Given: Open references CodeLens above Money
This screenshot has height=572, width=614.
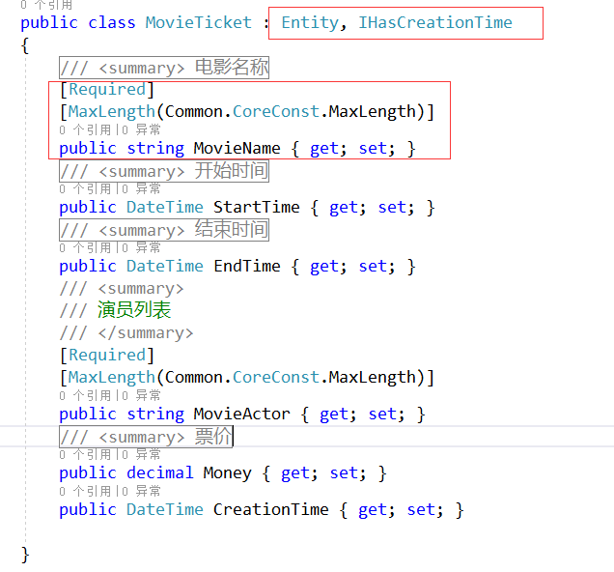Looking at the screenshot, I should (85, 454).
